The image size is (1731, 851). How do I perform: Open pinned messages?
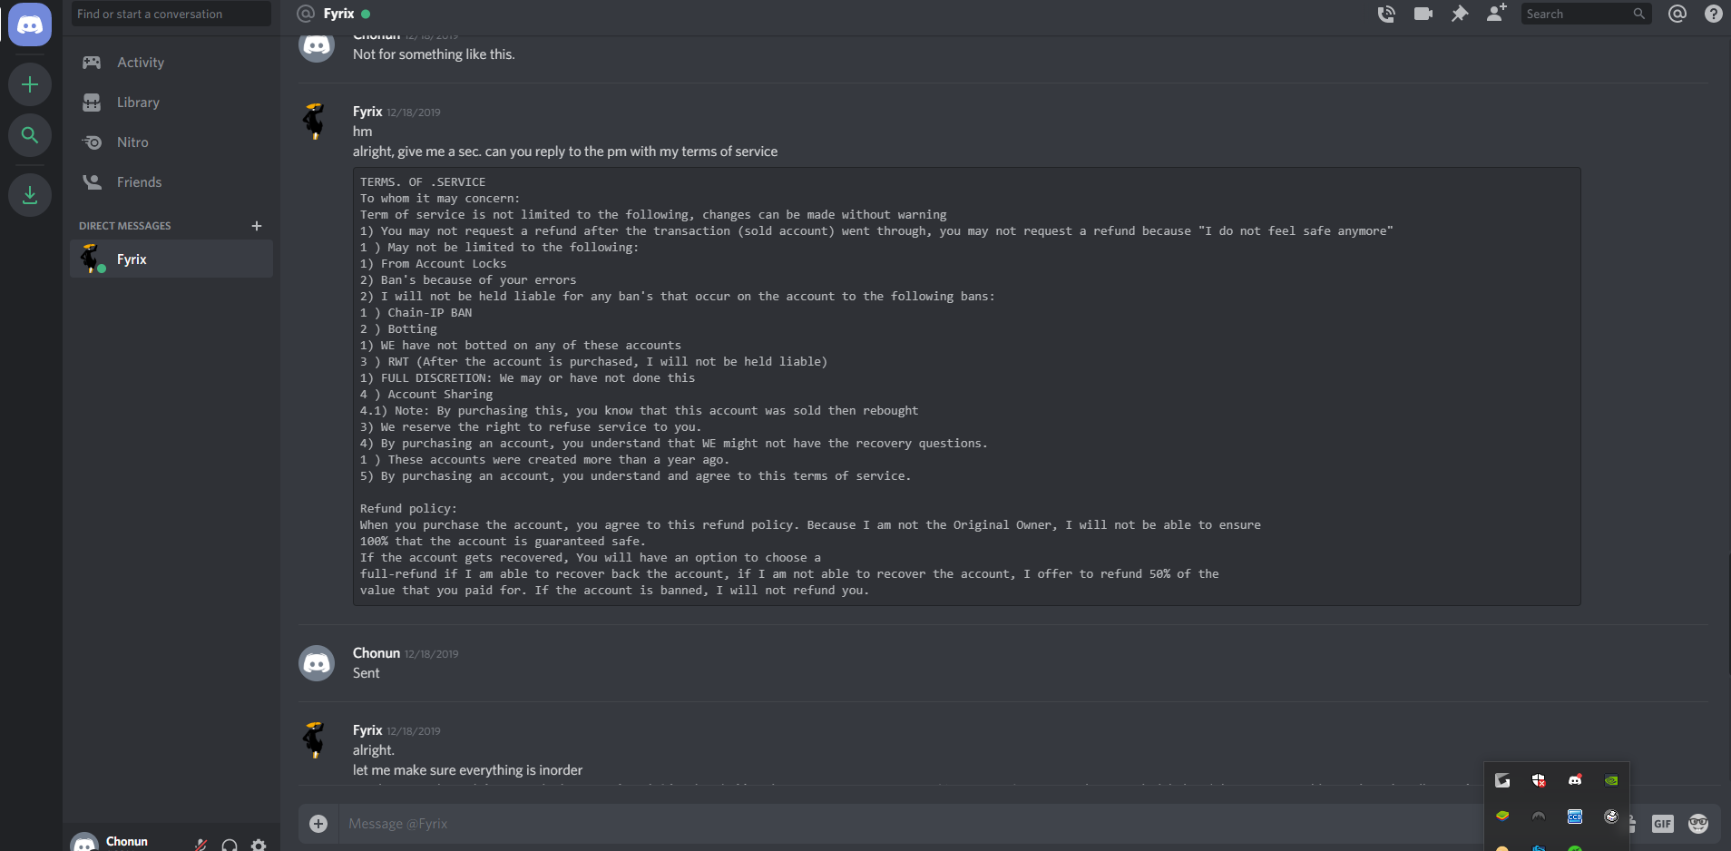point(1460,14)
